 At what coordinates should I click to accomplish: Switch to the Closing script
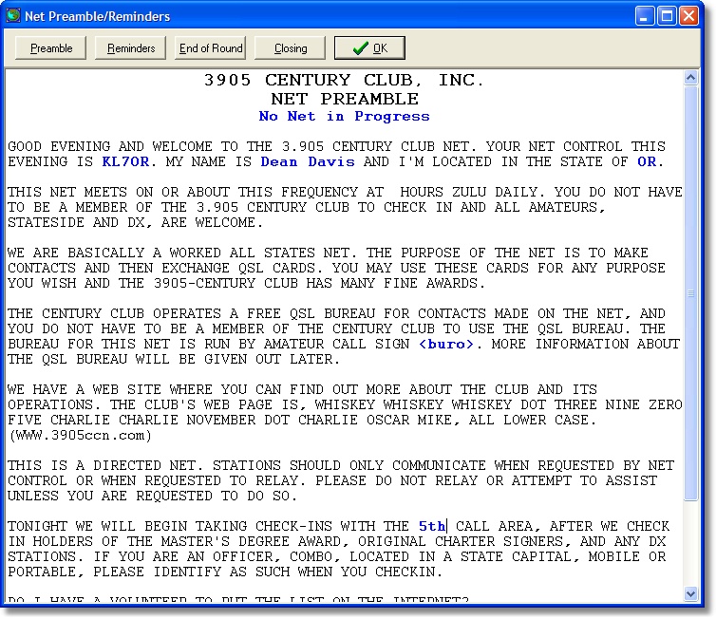coord(291,48)
